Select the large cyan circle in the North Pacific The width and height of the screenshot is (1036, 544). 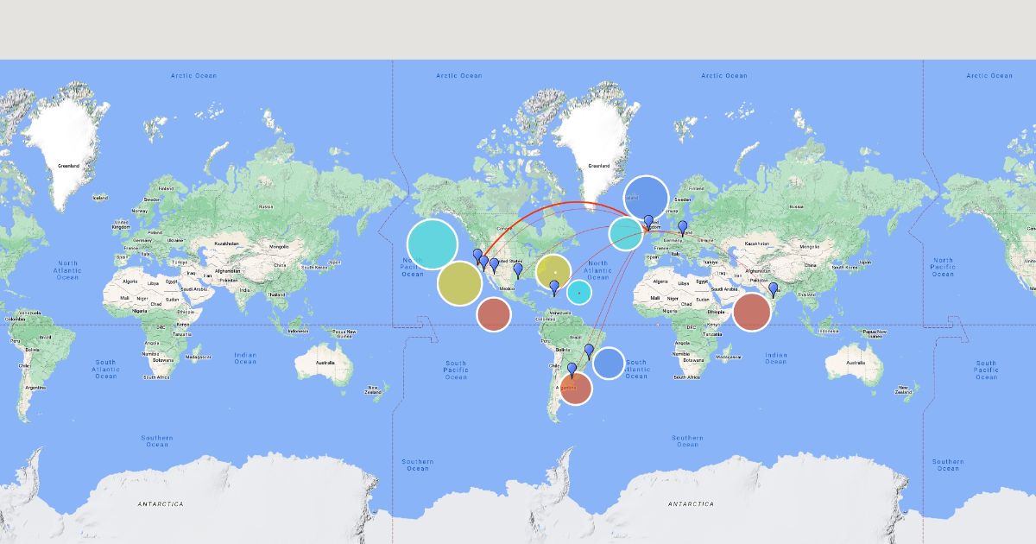[433, 244]
